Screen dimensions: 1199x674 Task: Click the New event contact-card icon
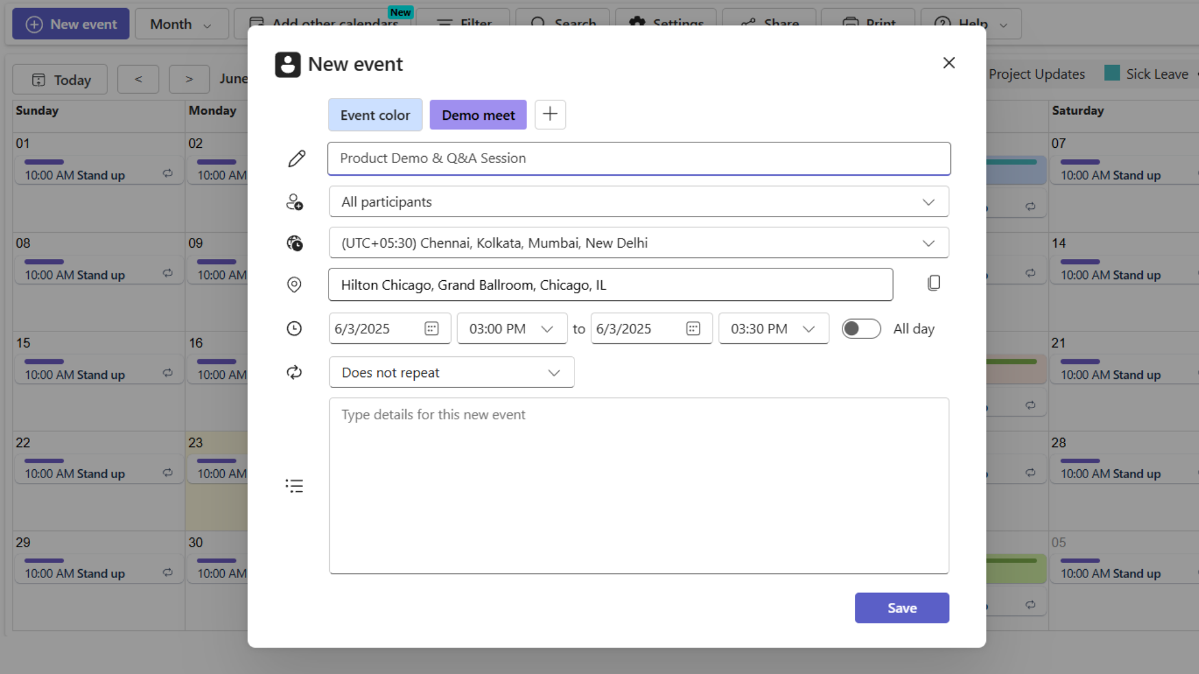point(288,64)
